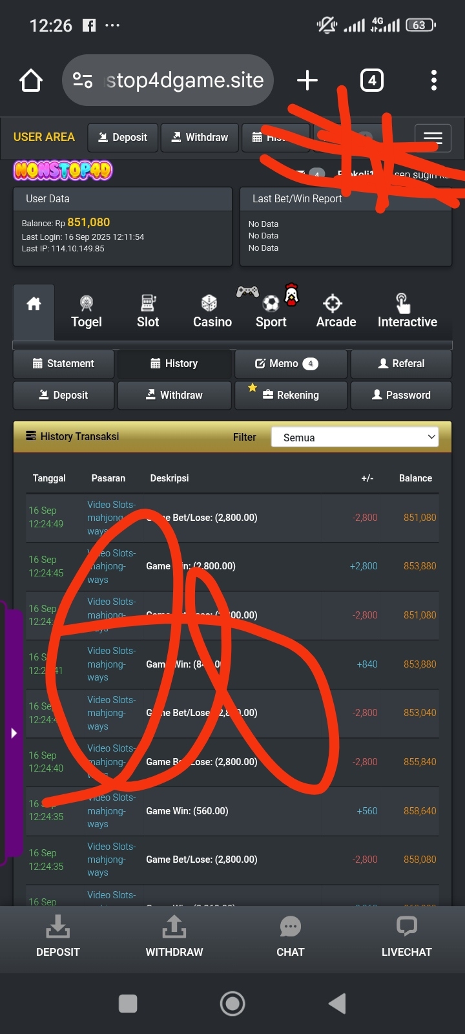The height and width of the screenshot is (1034, 465).
Task: Tap the browser home icon
Action: pos(31,81)
